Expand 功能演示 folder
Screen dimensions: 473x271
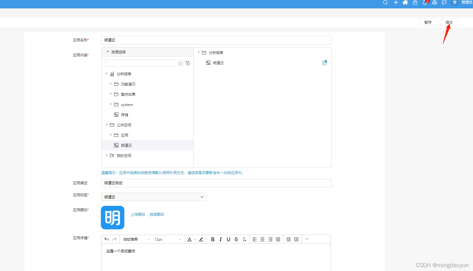coord(111,84)
